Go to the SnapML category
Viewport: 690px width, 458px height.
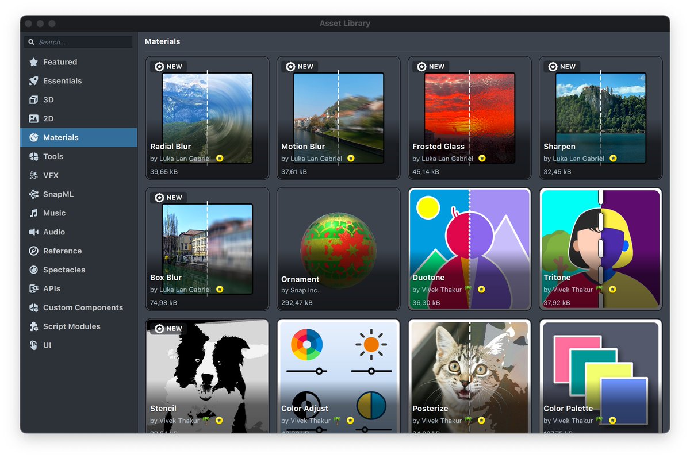[x=79, y=194]
